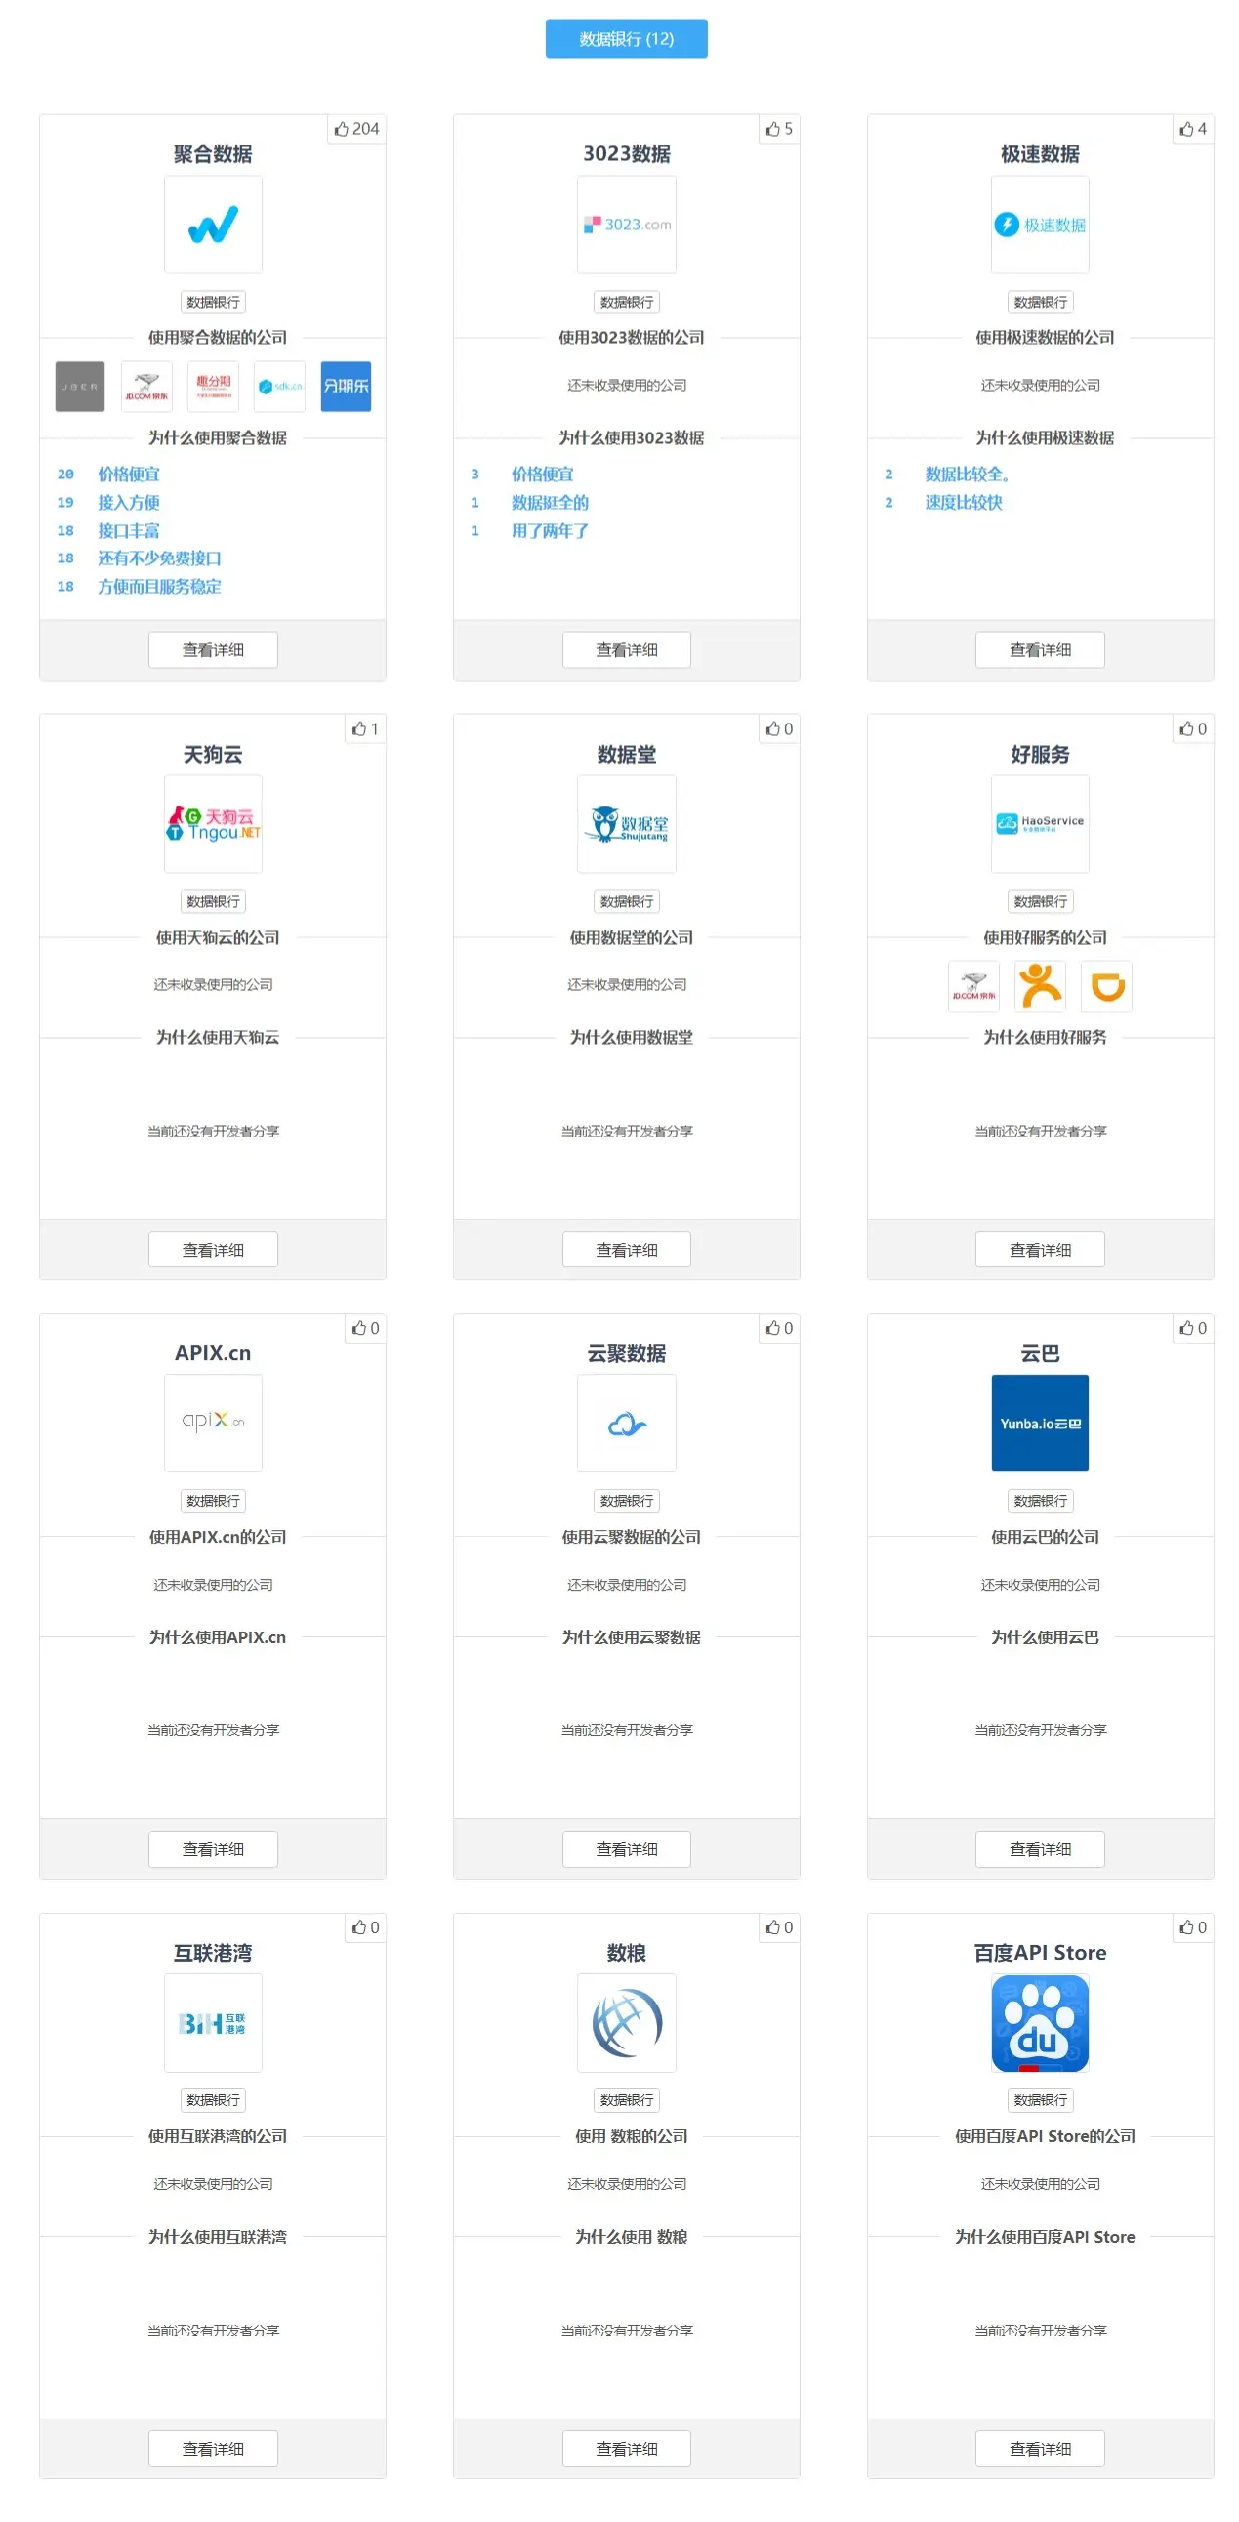Click the orange figure logo under 好服务

click(1040, 985)
